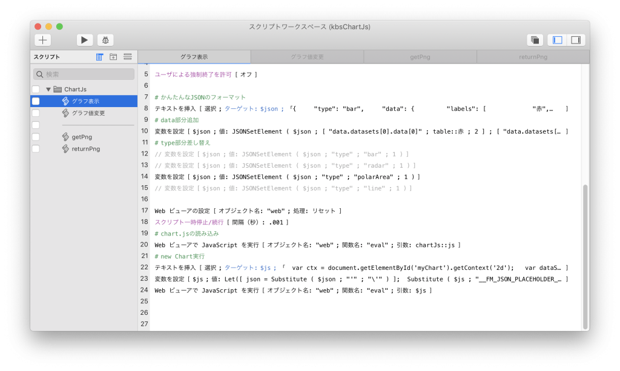Click the stacked windows icon in the toolbar
Viewport: 620px width, 371px height.
pos(535,40)
